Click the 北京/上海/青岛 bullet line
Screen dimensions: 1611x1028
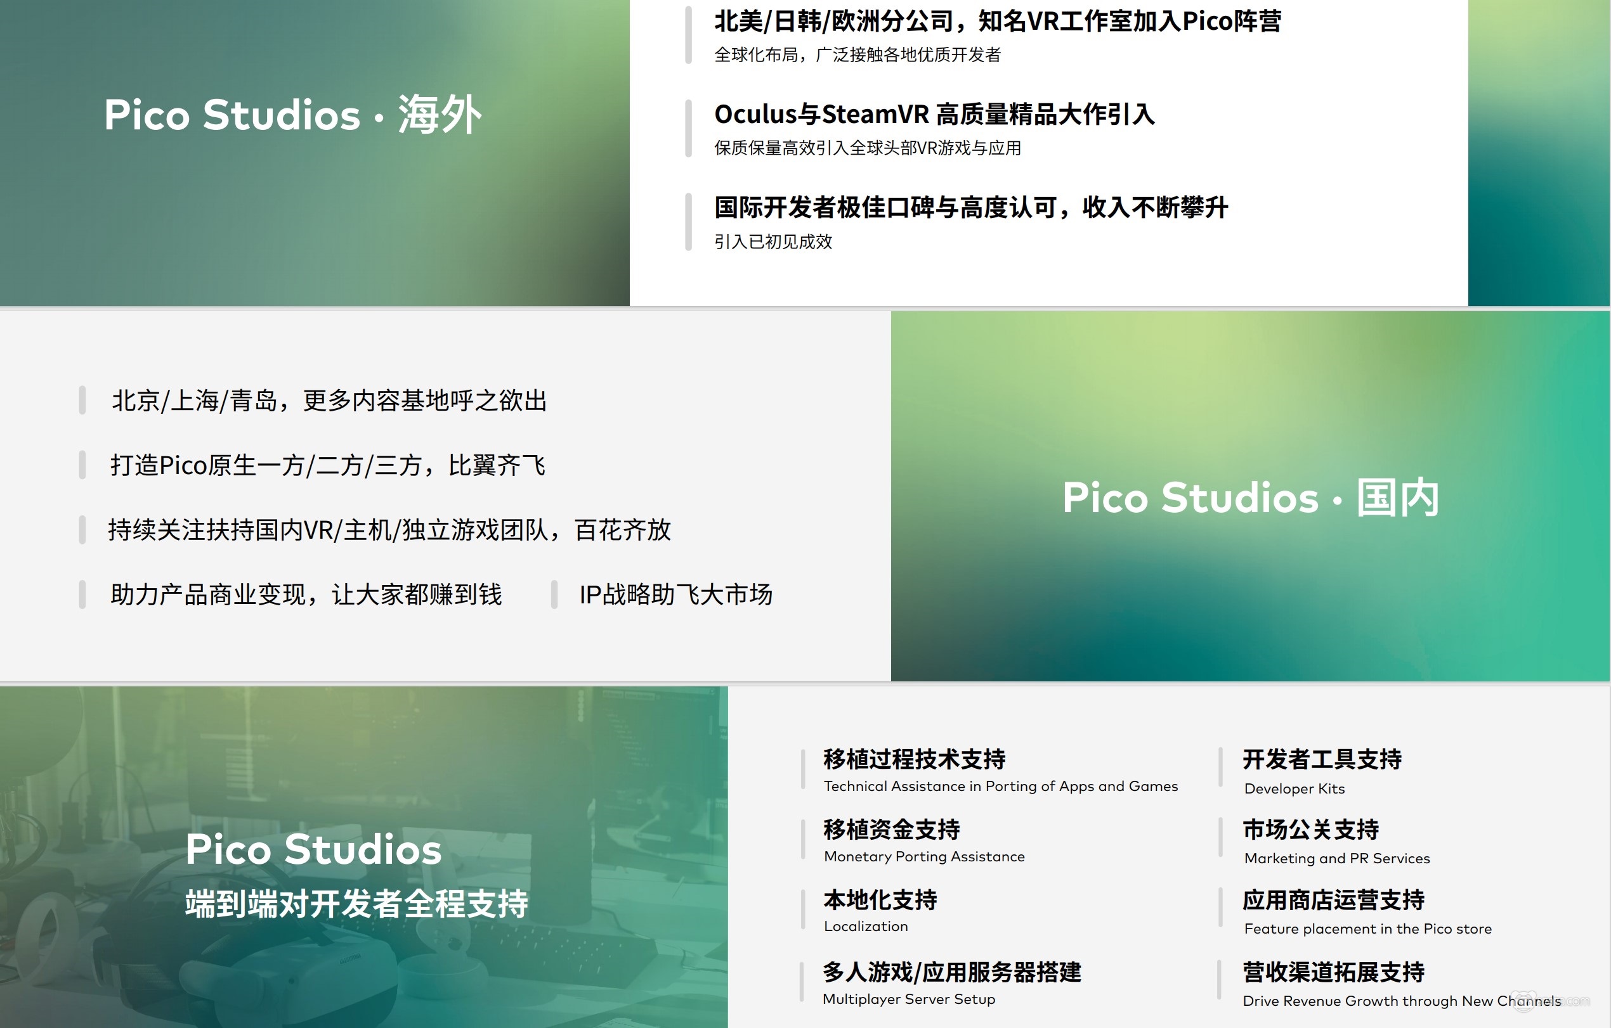329,401
